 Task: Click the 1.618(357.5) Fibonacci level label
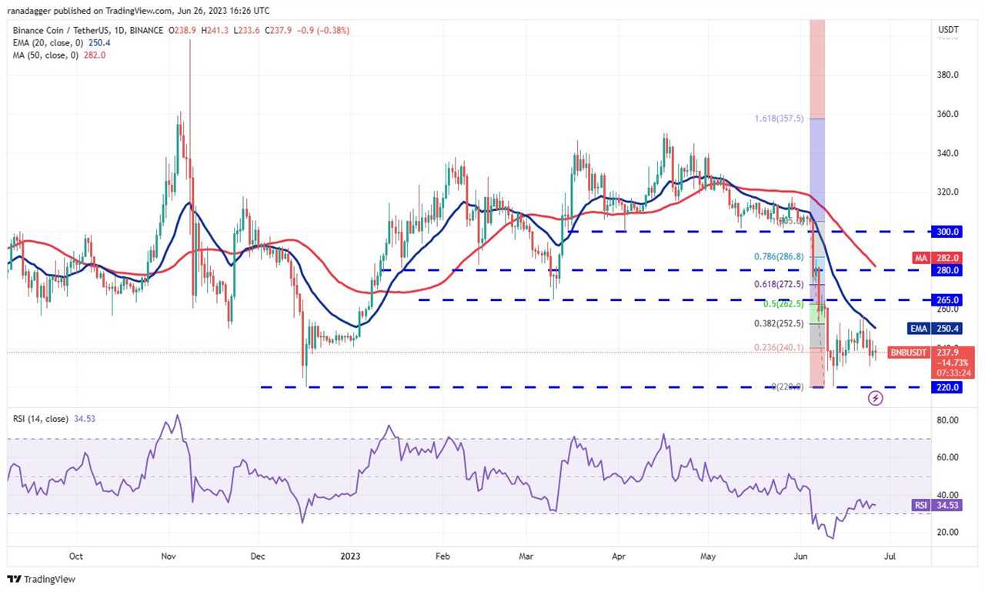click(x=780, y=119)
